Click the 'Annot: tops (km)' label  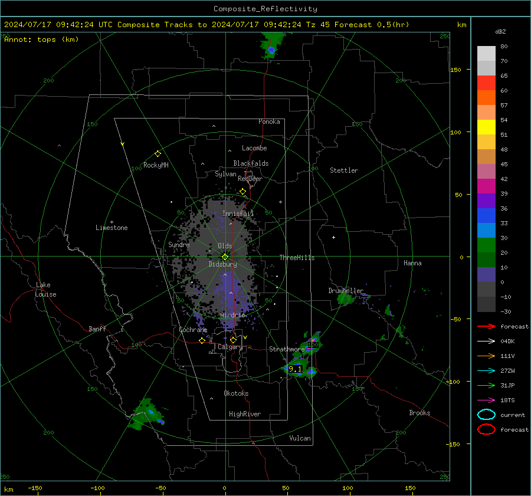point(41,40)
